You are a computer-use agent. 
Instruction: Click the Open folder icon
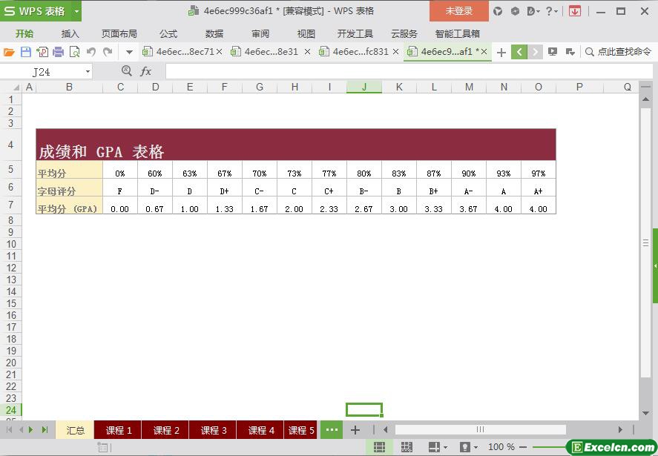tap(10, 52)
